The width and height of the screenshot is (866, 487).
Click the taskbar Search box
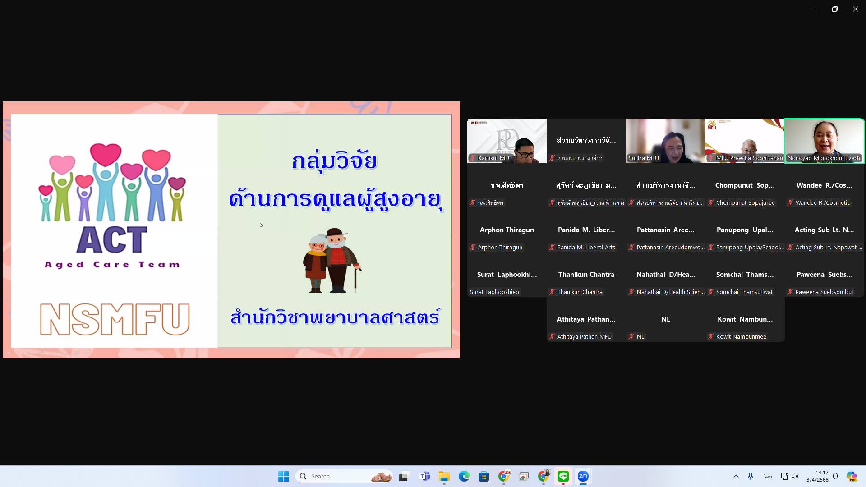[345, 476]
